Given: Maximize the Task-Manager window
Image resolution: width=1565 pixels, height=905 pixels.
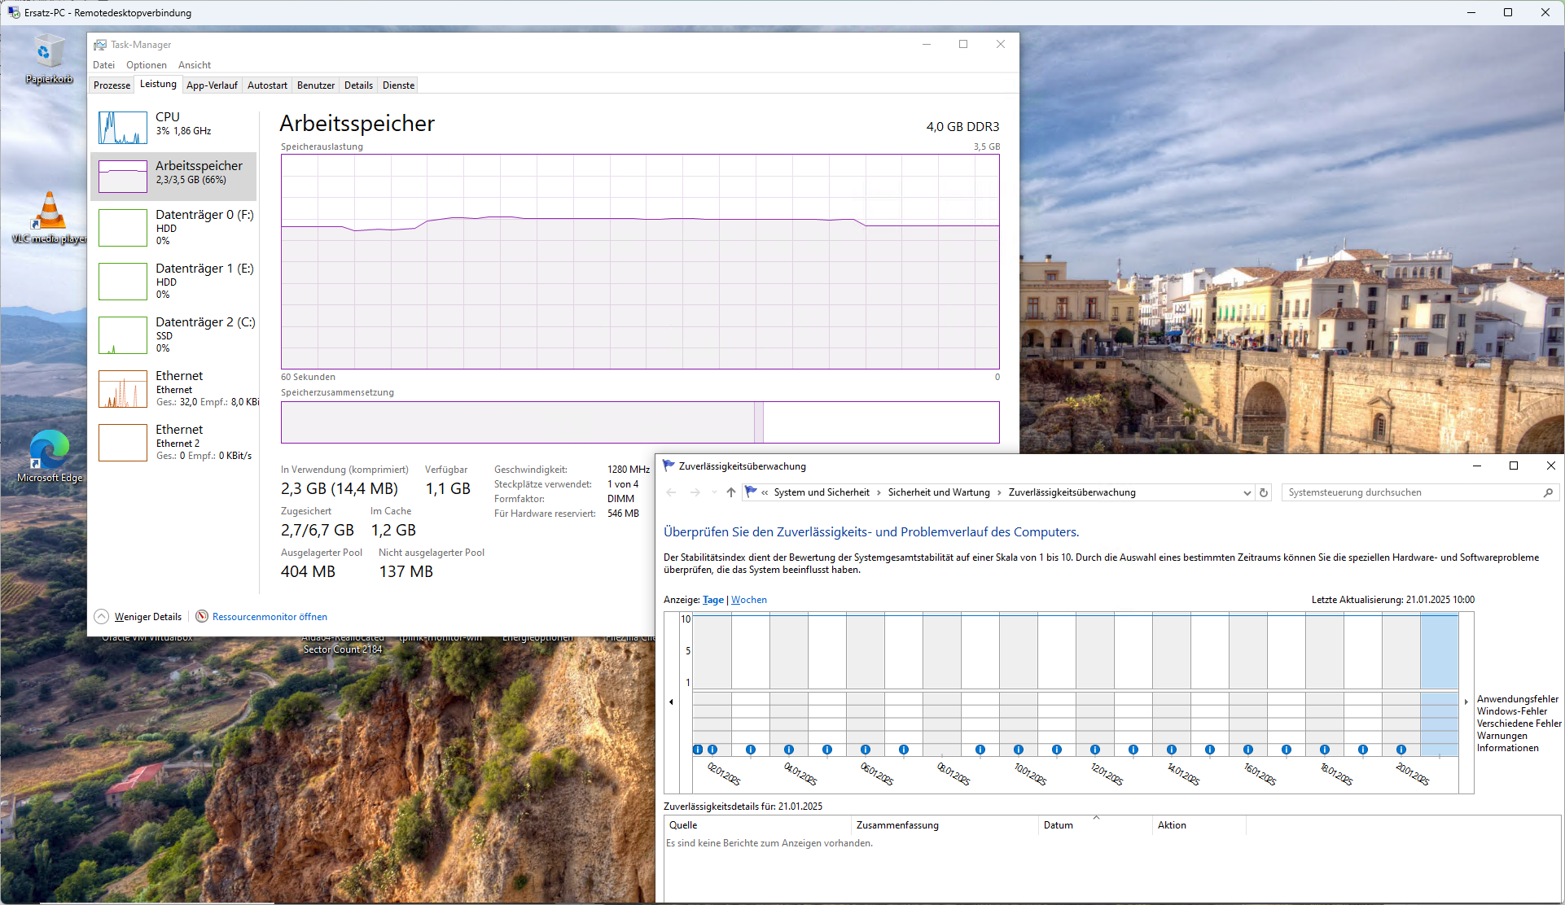Looking at the screenshot, I should tap(963, 45).
